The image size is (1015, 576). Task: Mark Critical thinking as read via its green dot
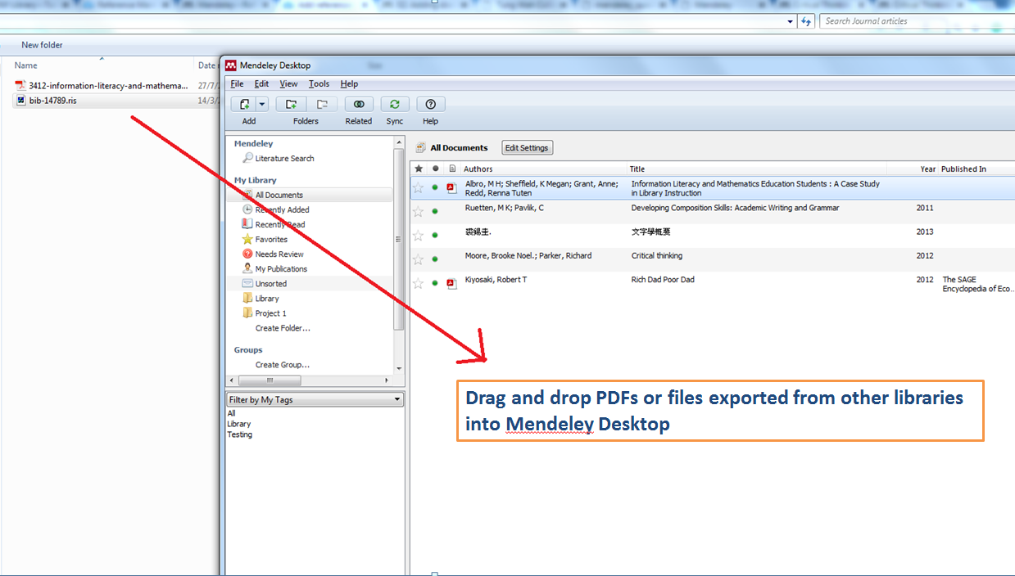click(x=435, y=259)
